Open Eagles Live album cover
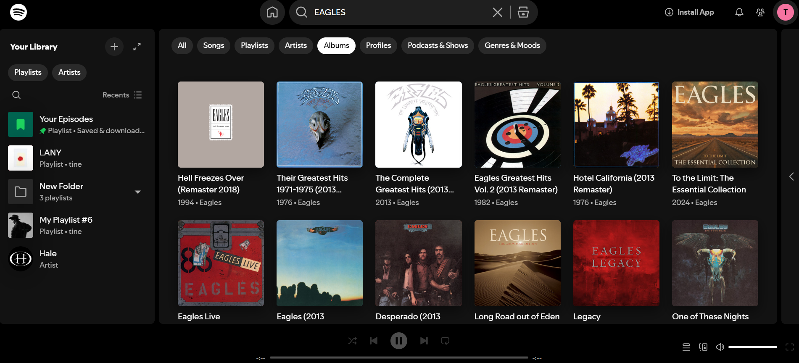The width and height of the screenshot is (799, 363). [x=221, y=263]
